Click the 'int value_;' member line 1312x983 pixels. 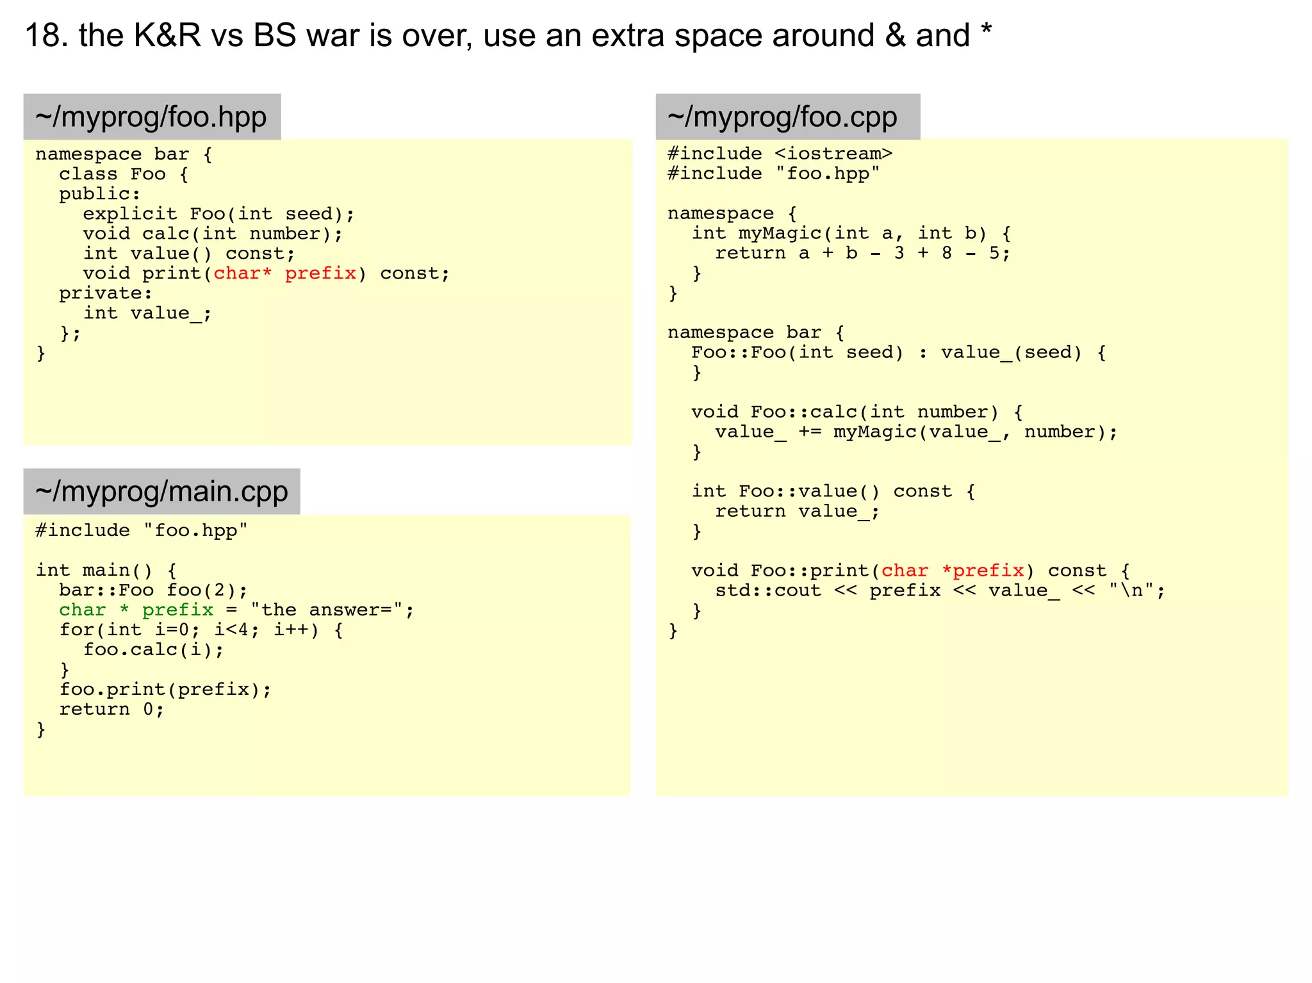147,313
